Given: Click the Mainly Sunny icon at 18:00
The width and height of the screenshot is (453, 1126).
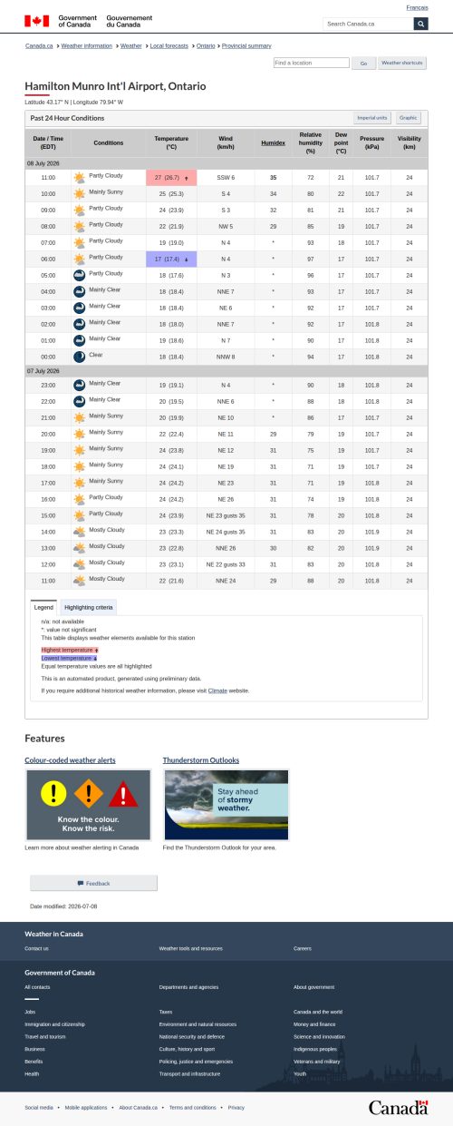Looking at the screenshot, I should click(x=80, y=467).
